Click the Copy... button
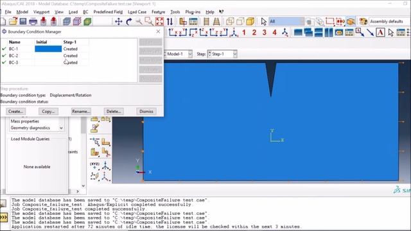Screen dimensions: 411x231 point(48,111)
